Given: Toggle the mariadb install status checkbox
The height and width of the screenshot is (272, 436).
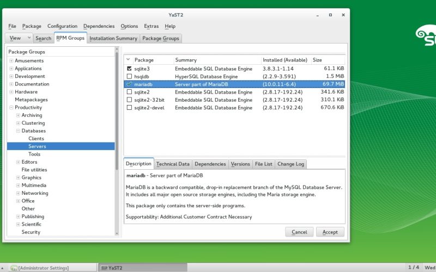Looking at the screenshot, I should point(129,84).
